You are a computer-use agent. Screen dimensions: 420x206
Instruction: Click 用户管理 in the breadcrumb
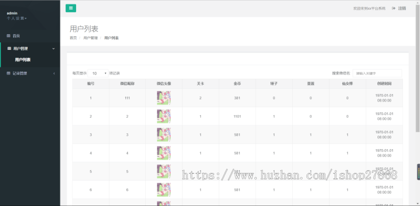coord(91,38)
